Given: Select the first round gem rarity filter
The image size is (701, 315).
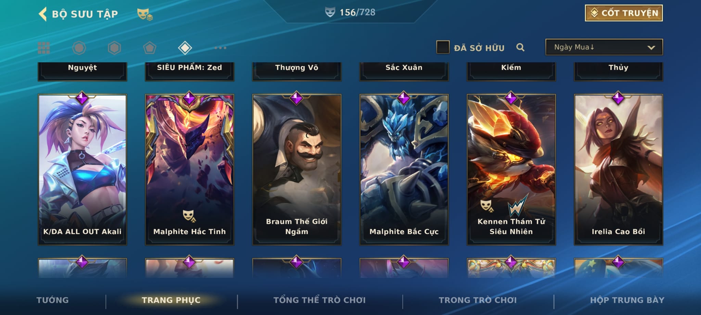Looking at the screenshot, I should (x=79, y=48).
